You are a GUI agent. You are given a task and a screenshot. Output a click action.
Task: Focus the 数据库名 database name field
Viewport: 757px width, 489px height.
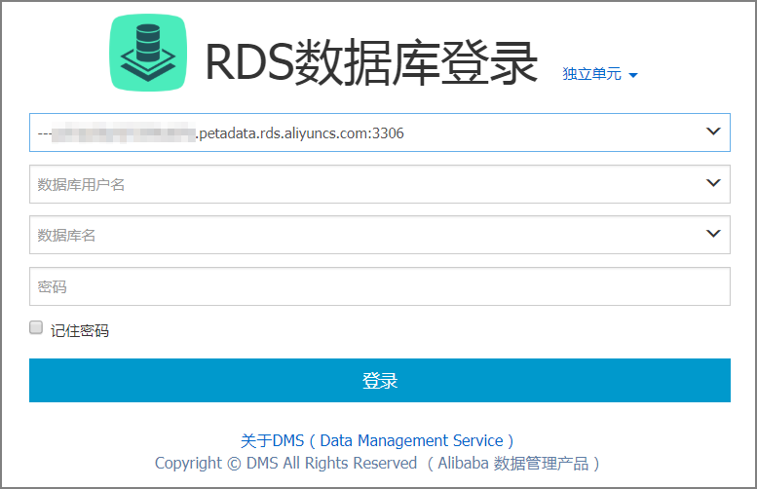tap(379, 235)
